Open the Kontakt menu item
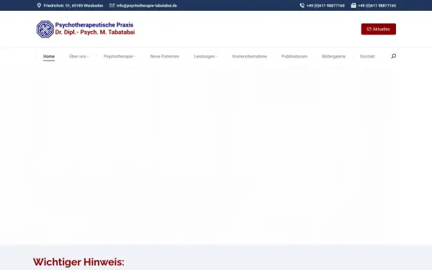Image resolution: width=432 pixels, height=270 pixels. point(367,56)
